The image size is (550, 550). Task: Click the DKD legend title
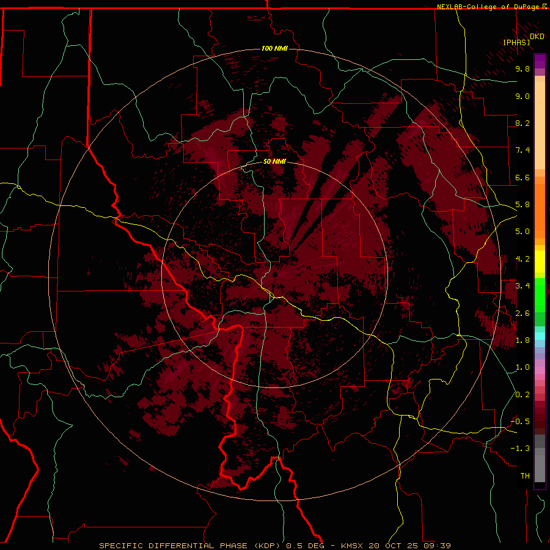tap(537, 37)
